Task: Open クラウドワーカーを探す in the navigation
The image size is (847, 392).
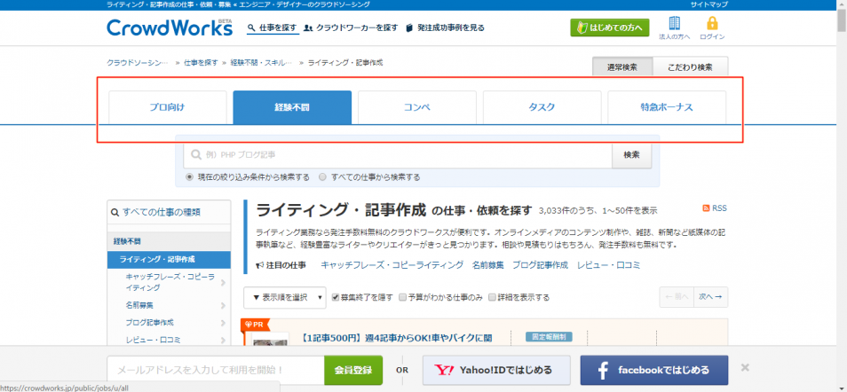Action: pos(351,27)
